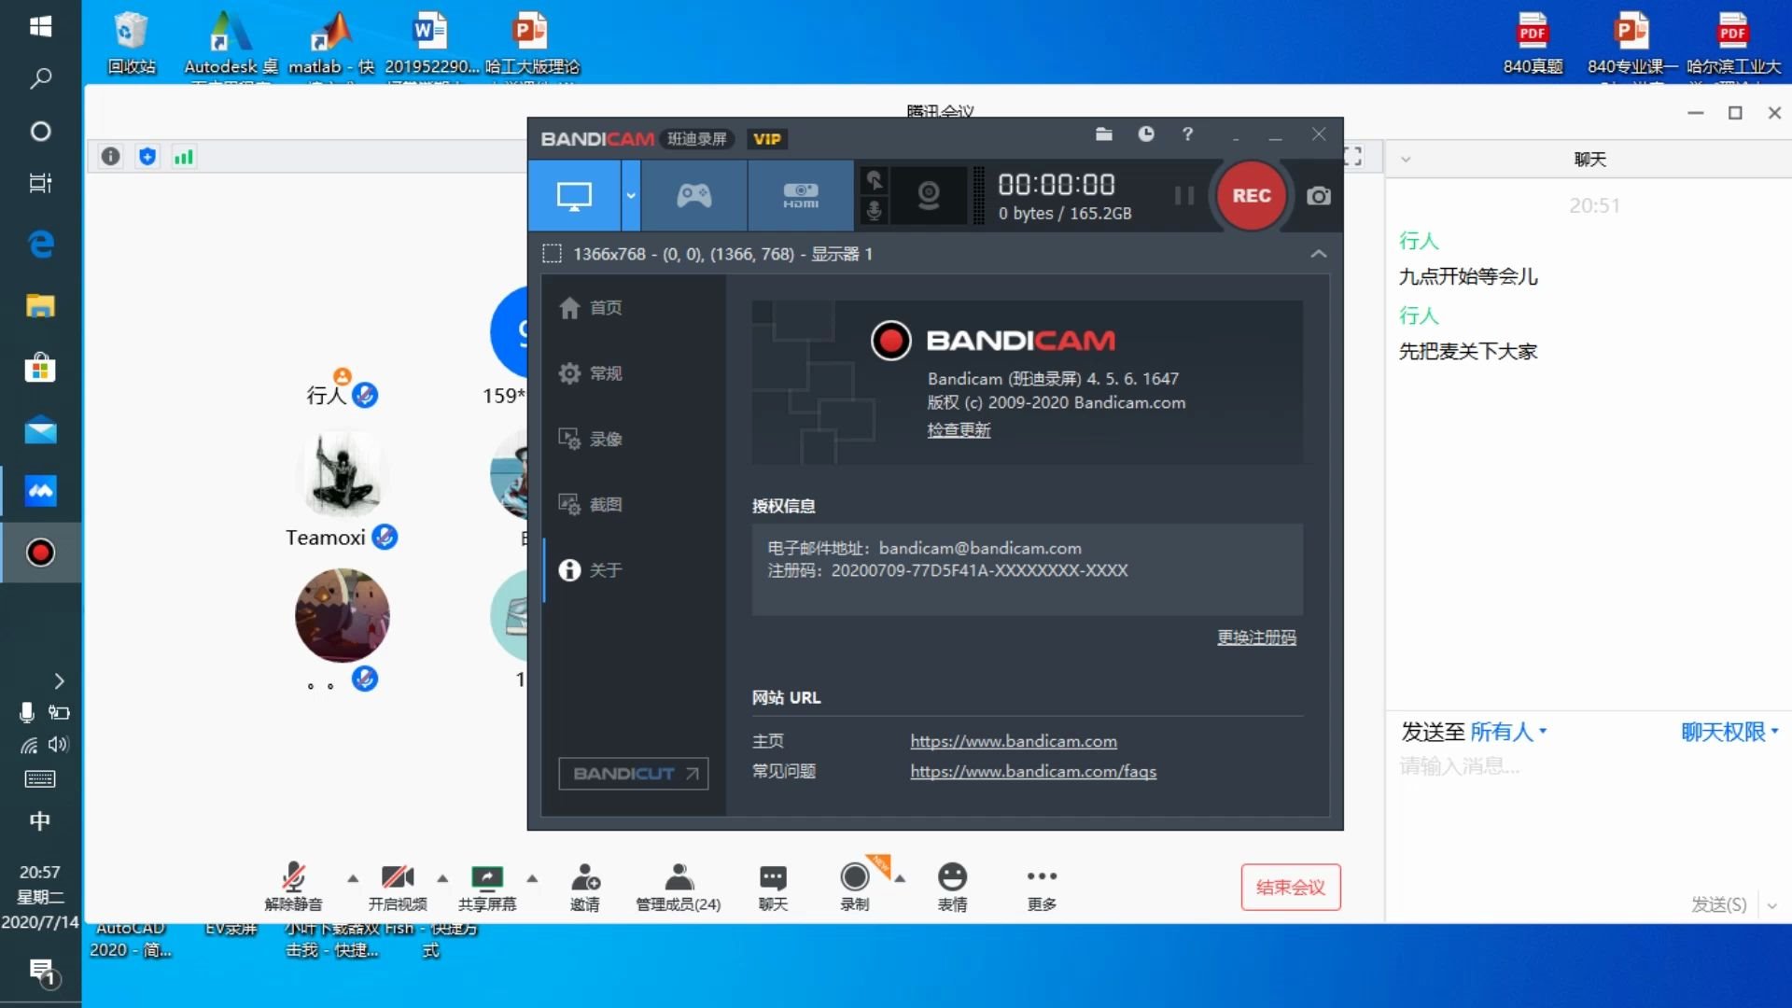Collapse chat panel chevron next to 聊天

click(x=1406, y=160)
